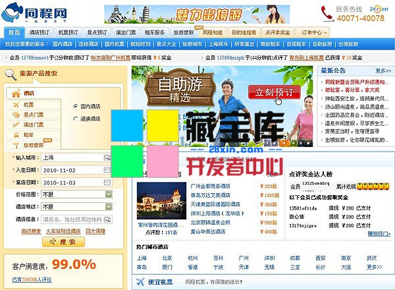The width and height of the screenshot is (395, 290).
Task: Expand the 价格范围 dropdown
Action: (x=108, y=195)
